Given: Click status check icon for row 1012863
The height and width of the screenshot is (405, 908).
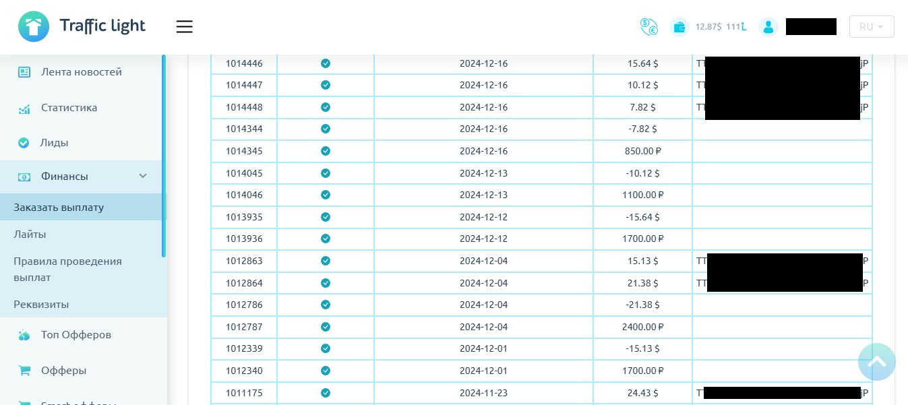Looking at the screenshot, I should point(326,261).
